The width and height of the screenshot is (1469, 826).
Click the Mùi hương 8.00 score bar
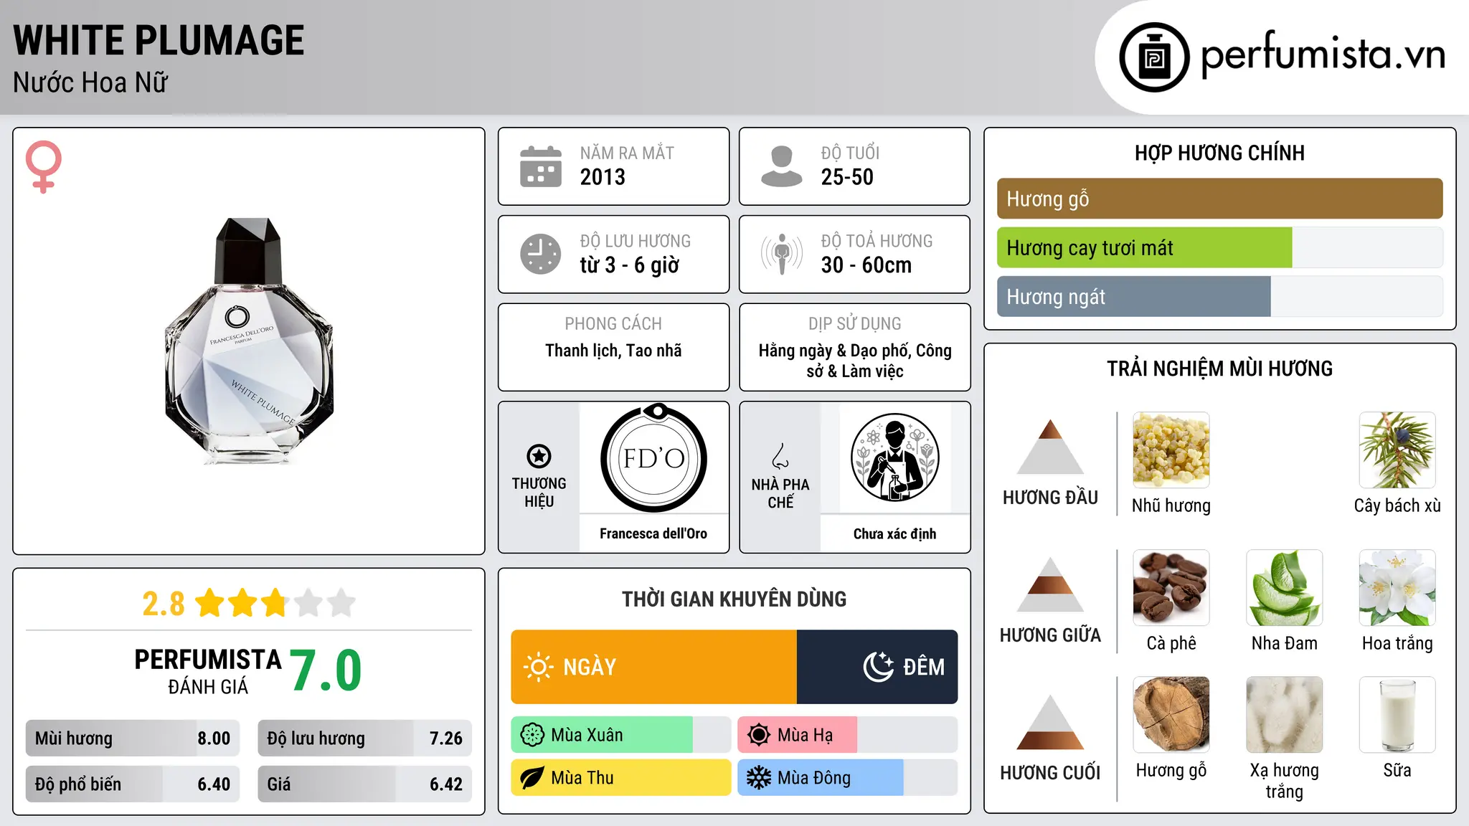[x=133, y=739]
